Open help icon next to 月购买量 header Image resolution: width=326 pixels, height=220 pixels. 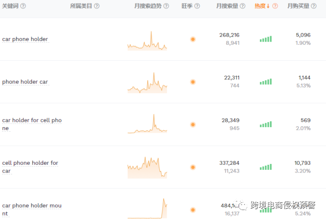[x=314, y=6]
